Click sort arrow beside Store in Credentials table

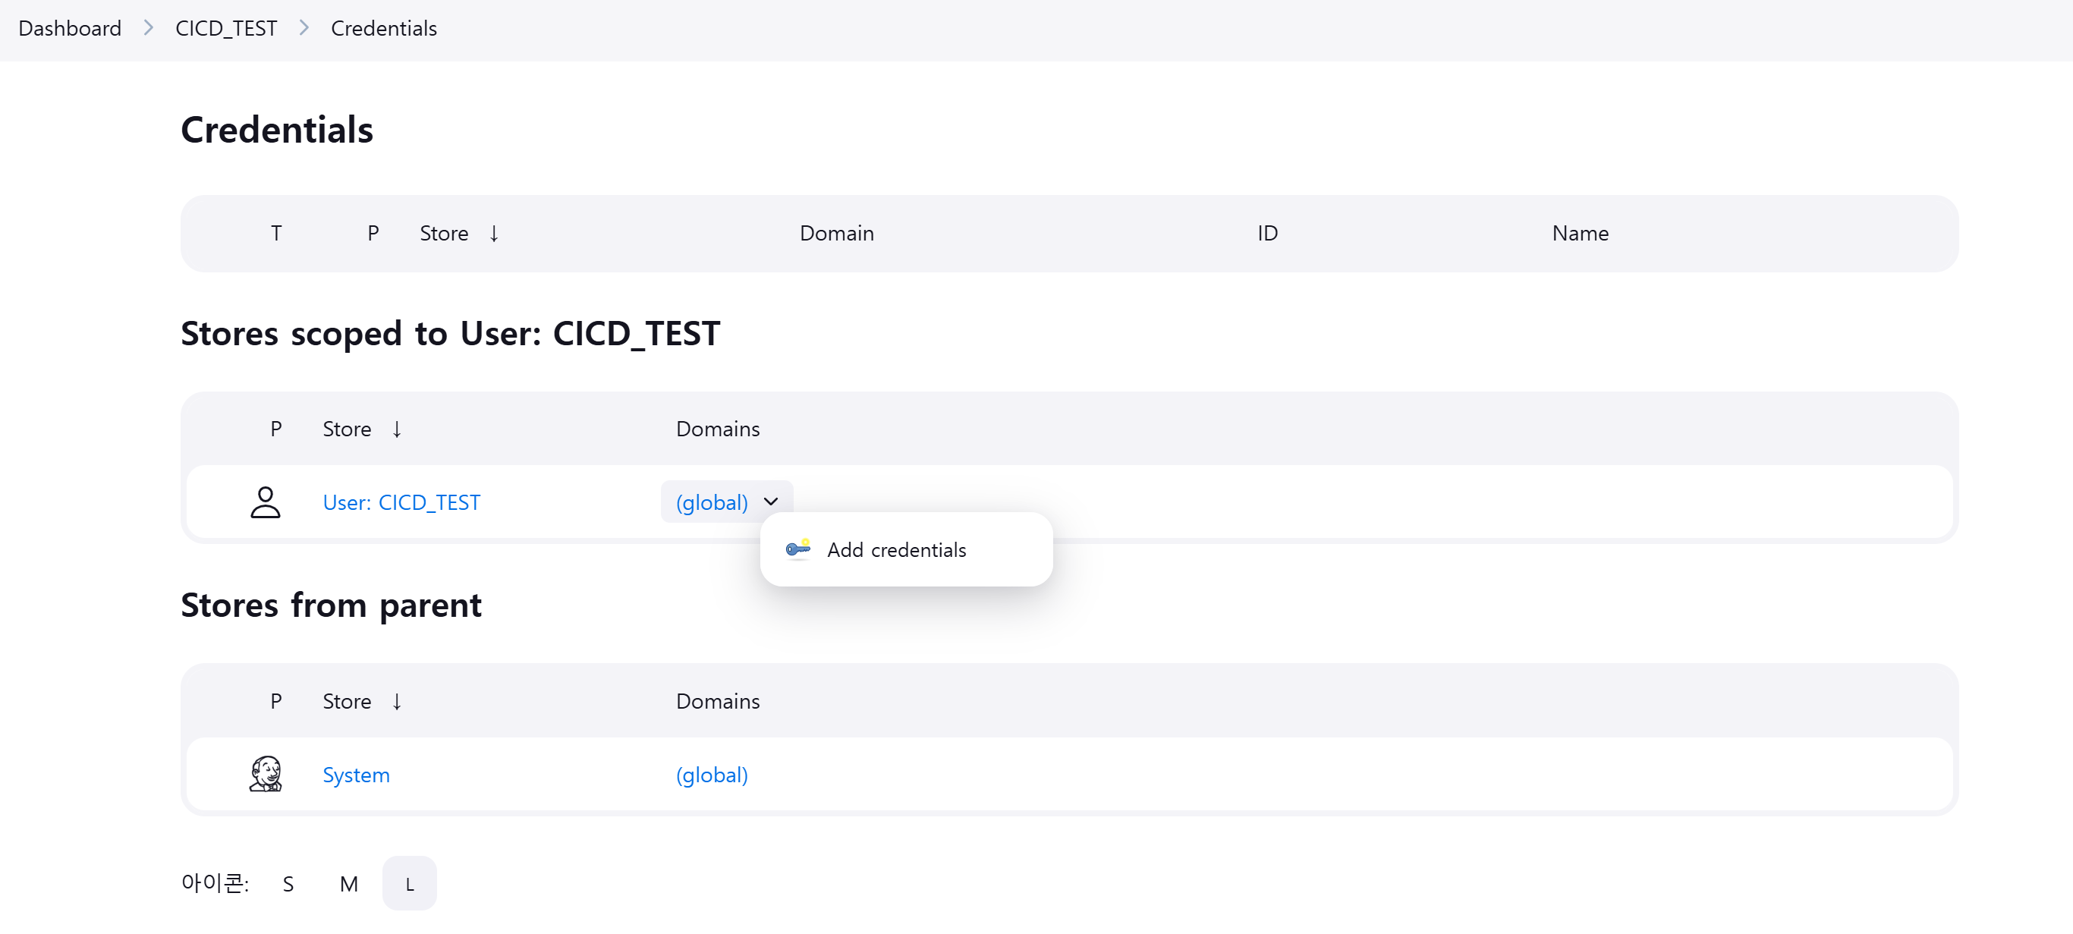coord(494,233)
